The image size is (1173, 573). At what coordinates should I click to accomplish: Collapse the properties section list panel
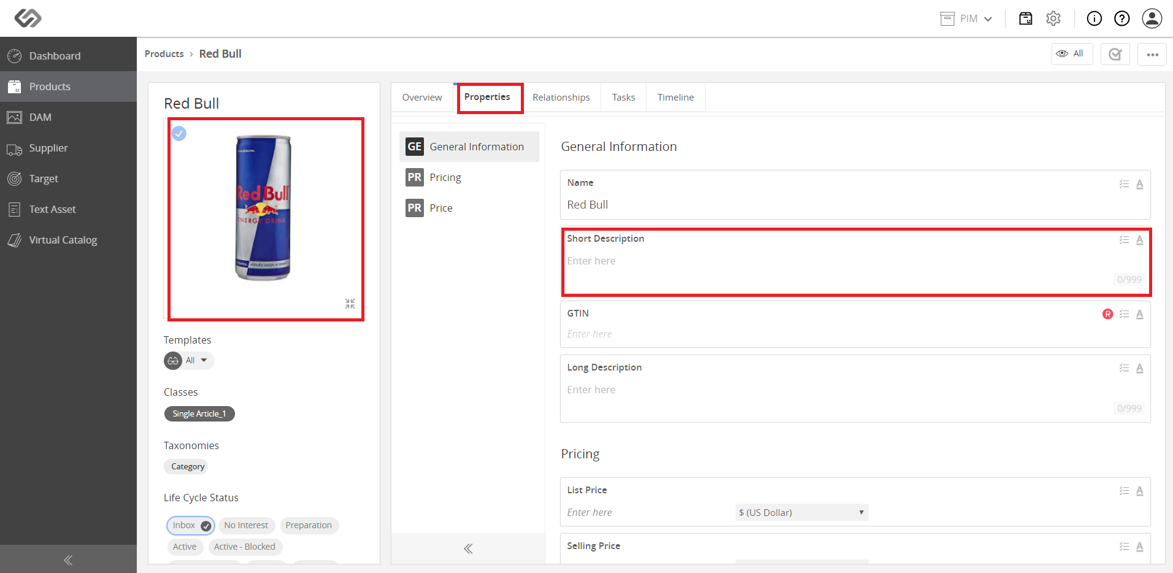tap(468, 548)
